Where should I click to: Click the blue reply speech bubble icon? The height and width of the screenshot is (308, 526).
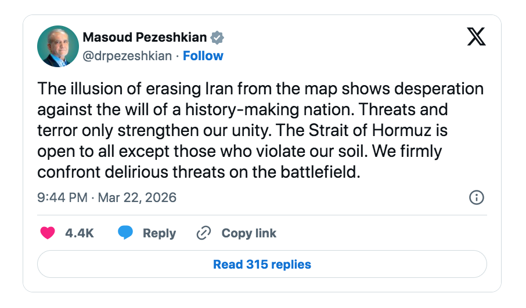pyautogui.click(x=125, y=233)
